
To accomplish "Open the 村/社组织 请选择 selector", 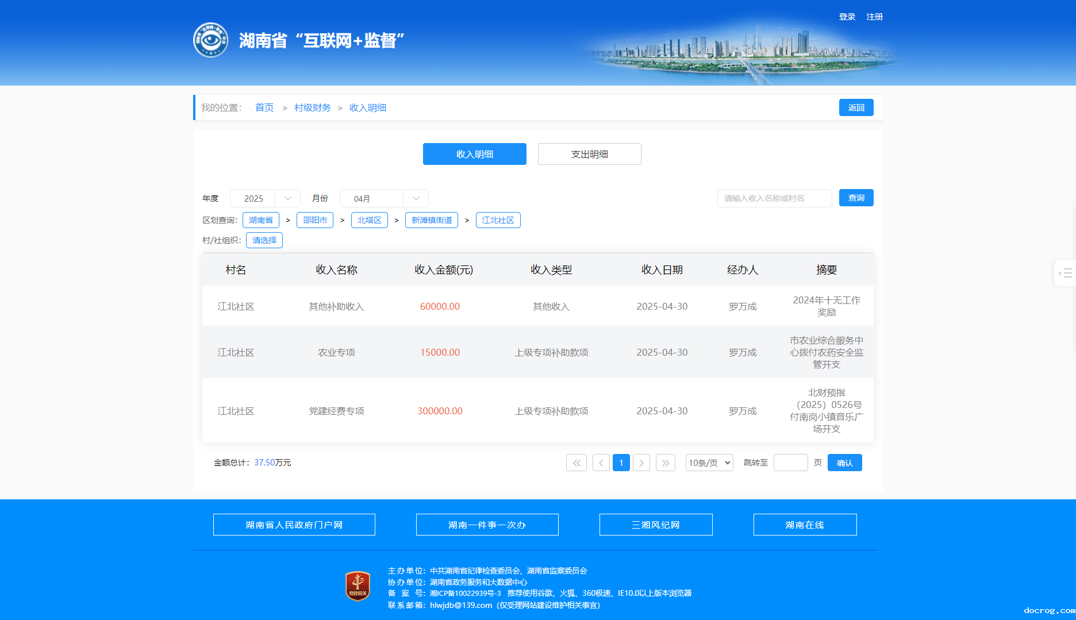I will (264, 240).
